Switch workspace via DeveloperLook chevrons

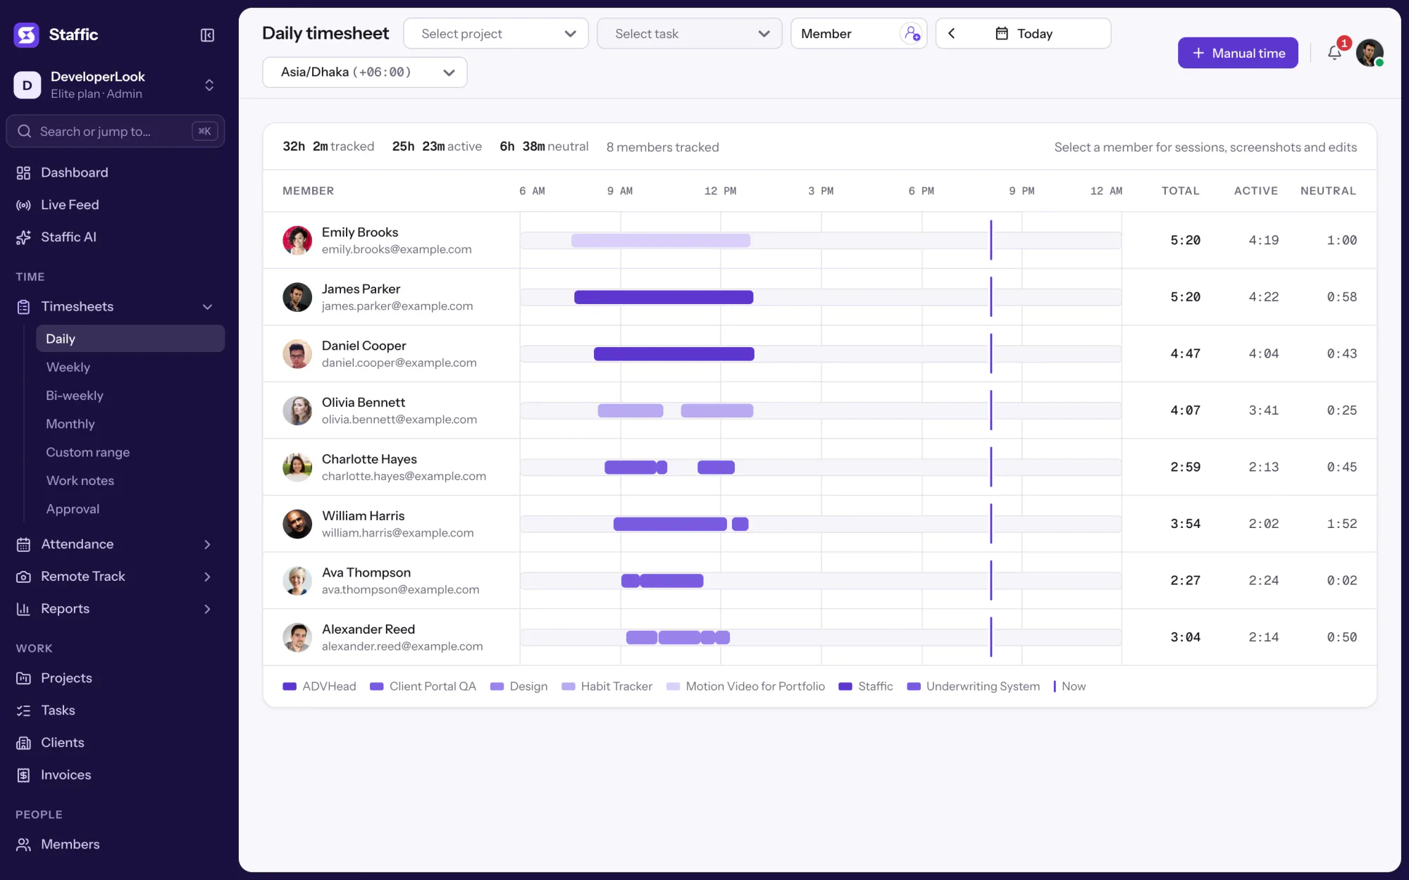[x=209, y=85]
